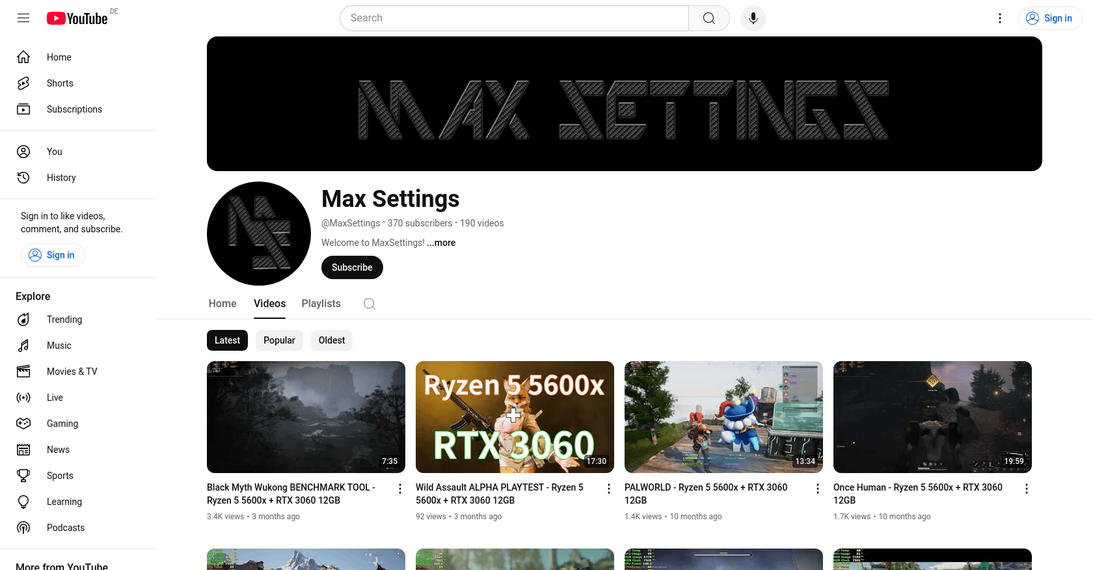The image size is (1093, 570).
Task: Open the YouTube logo home link
Action: coord(77,18)
